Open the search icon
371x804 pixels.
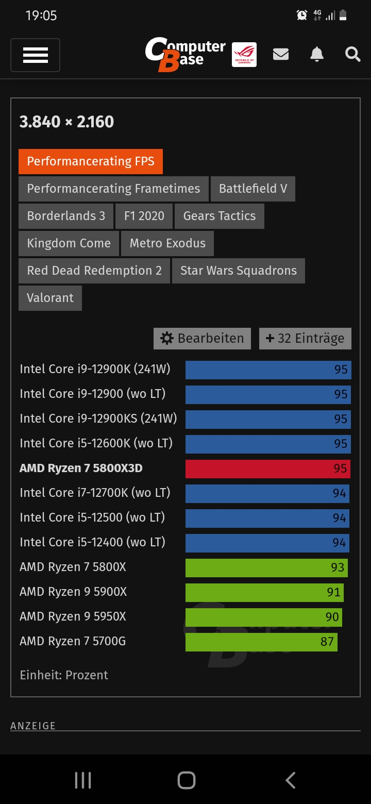pyautogui.click(x=352, y=54)
